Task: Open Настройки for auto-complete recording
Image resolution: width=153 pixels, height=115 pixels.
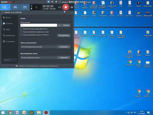Action: click(64, 57)
